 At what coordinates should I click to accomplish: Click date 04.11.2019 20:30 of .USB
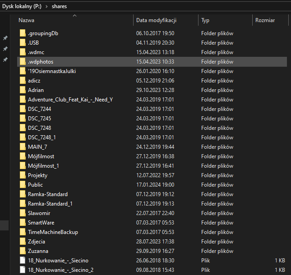pyautogui.click(x=155, y=43)
